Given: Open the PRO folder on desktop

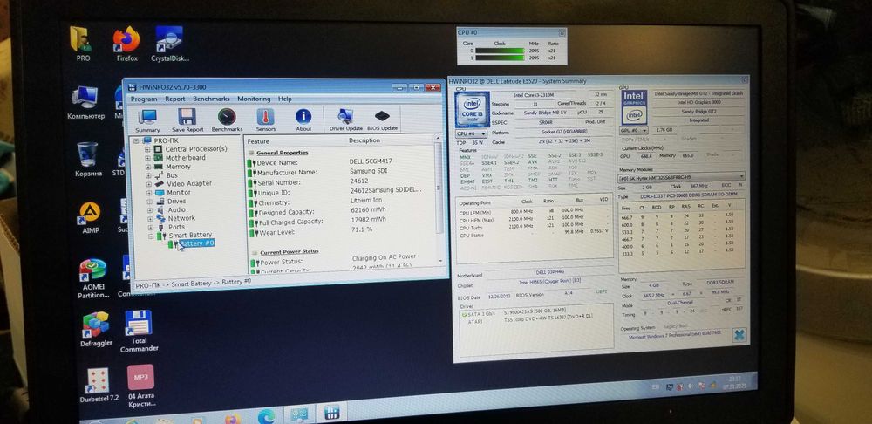Looking at the screenshot, I should (82, 44).
